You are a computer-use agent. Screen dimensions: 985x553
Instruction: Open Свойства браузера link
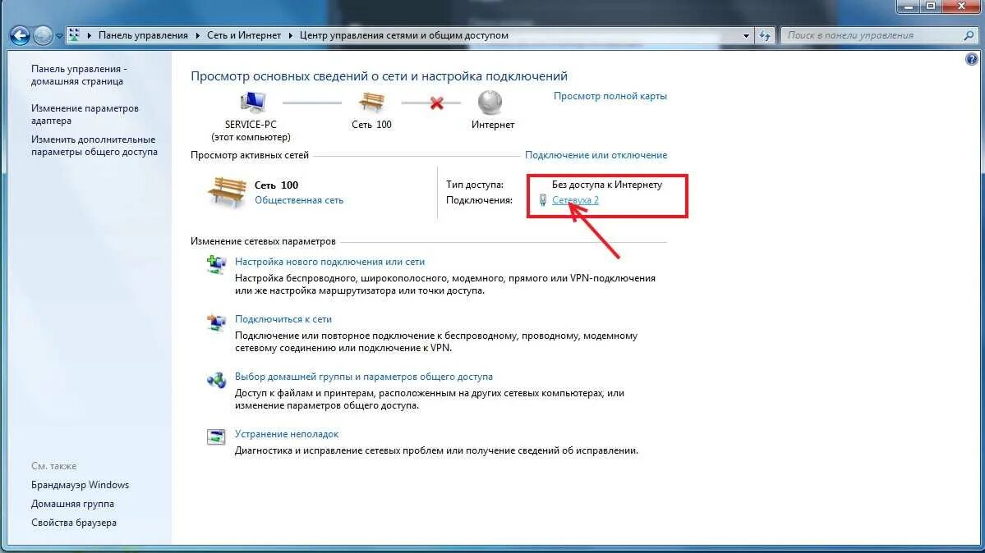pos(73,523)
